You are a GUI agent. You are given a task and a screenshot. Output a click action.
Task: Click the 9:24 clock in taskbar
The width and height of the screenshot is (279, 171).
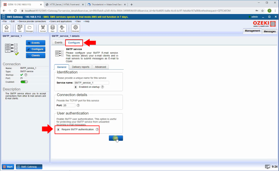(274, 166)
